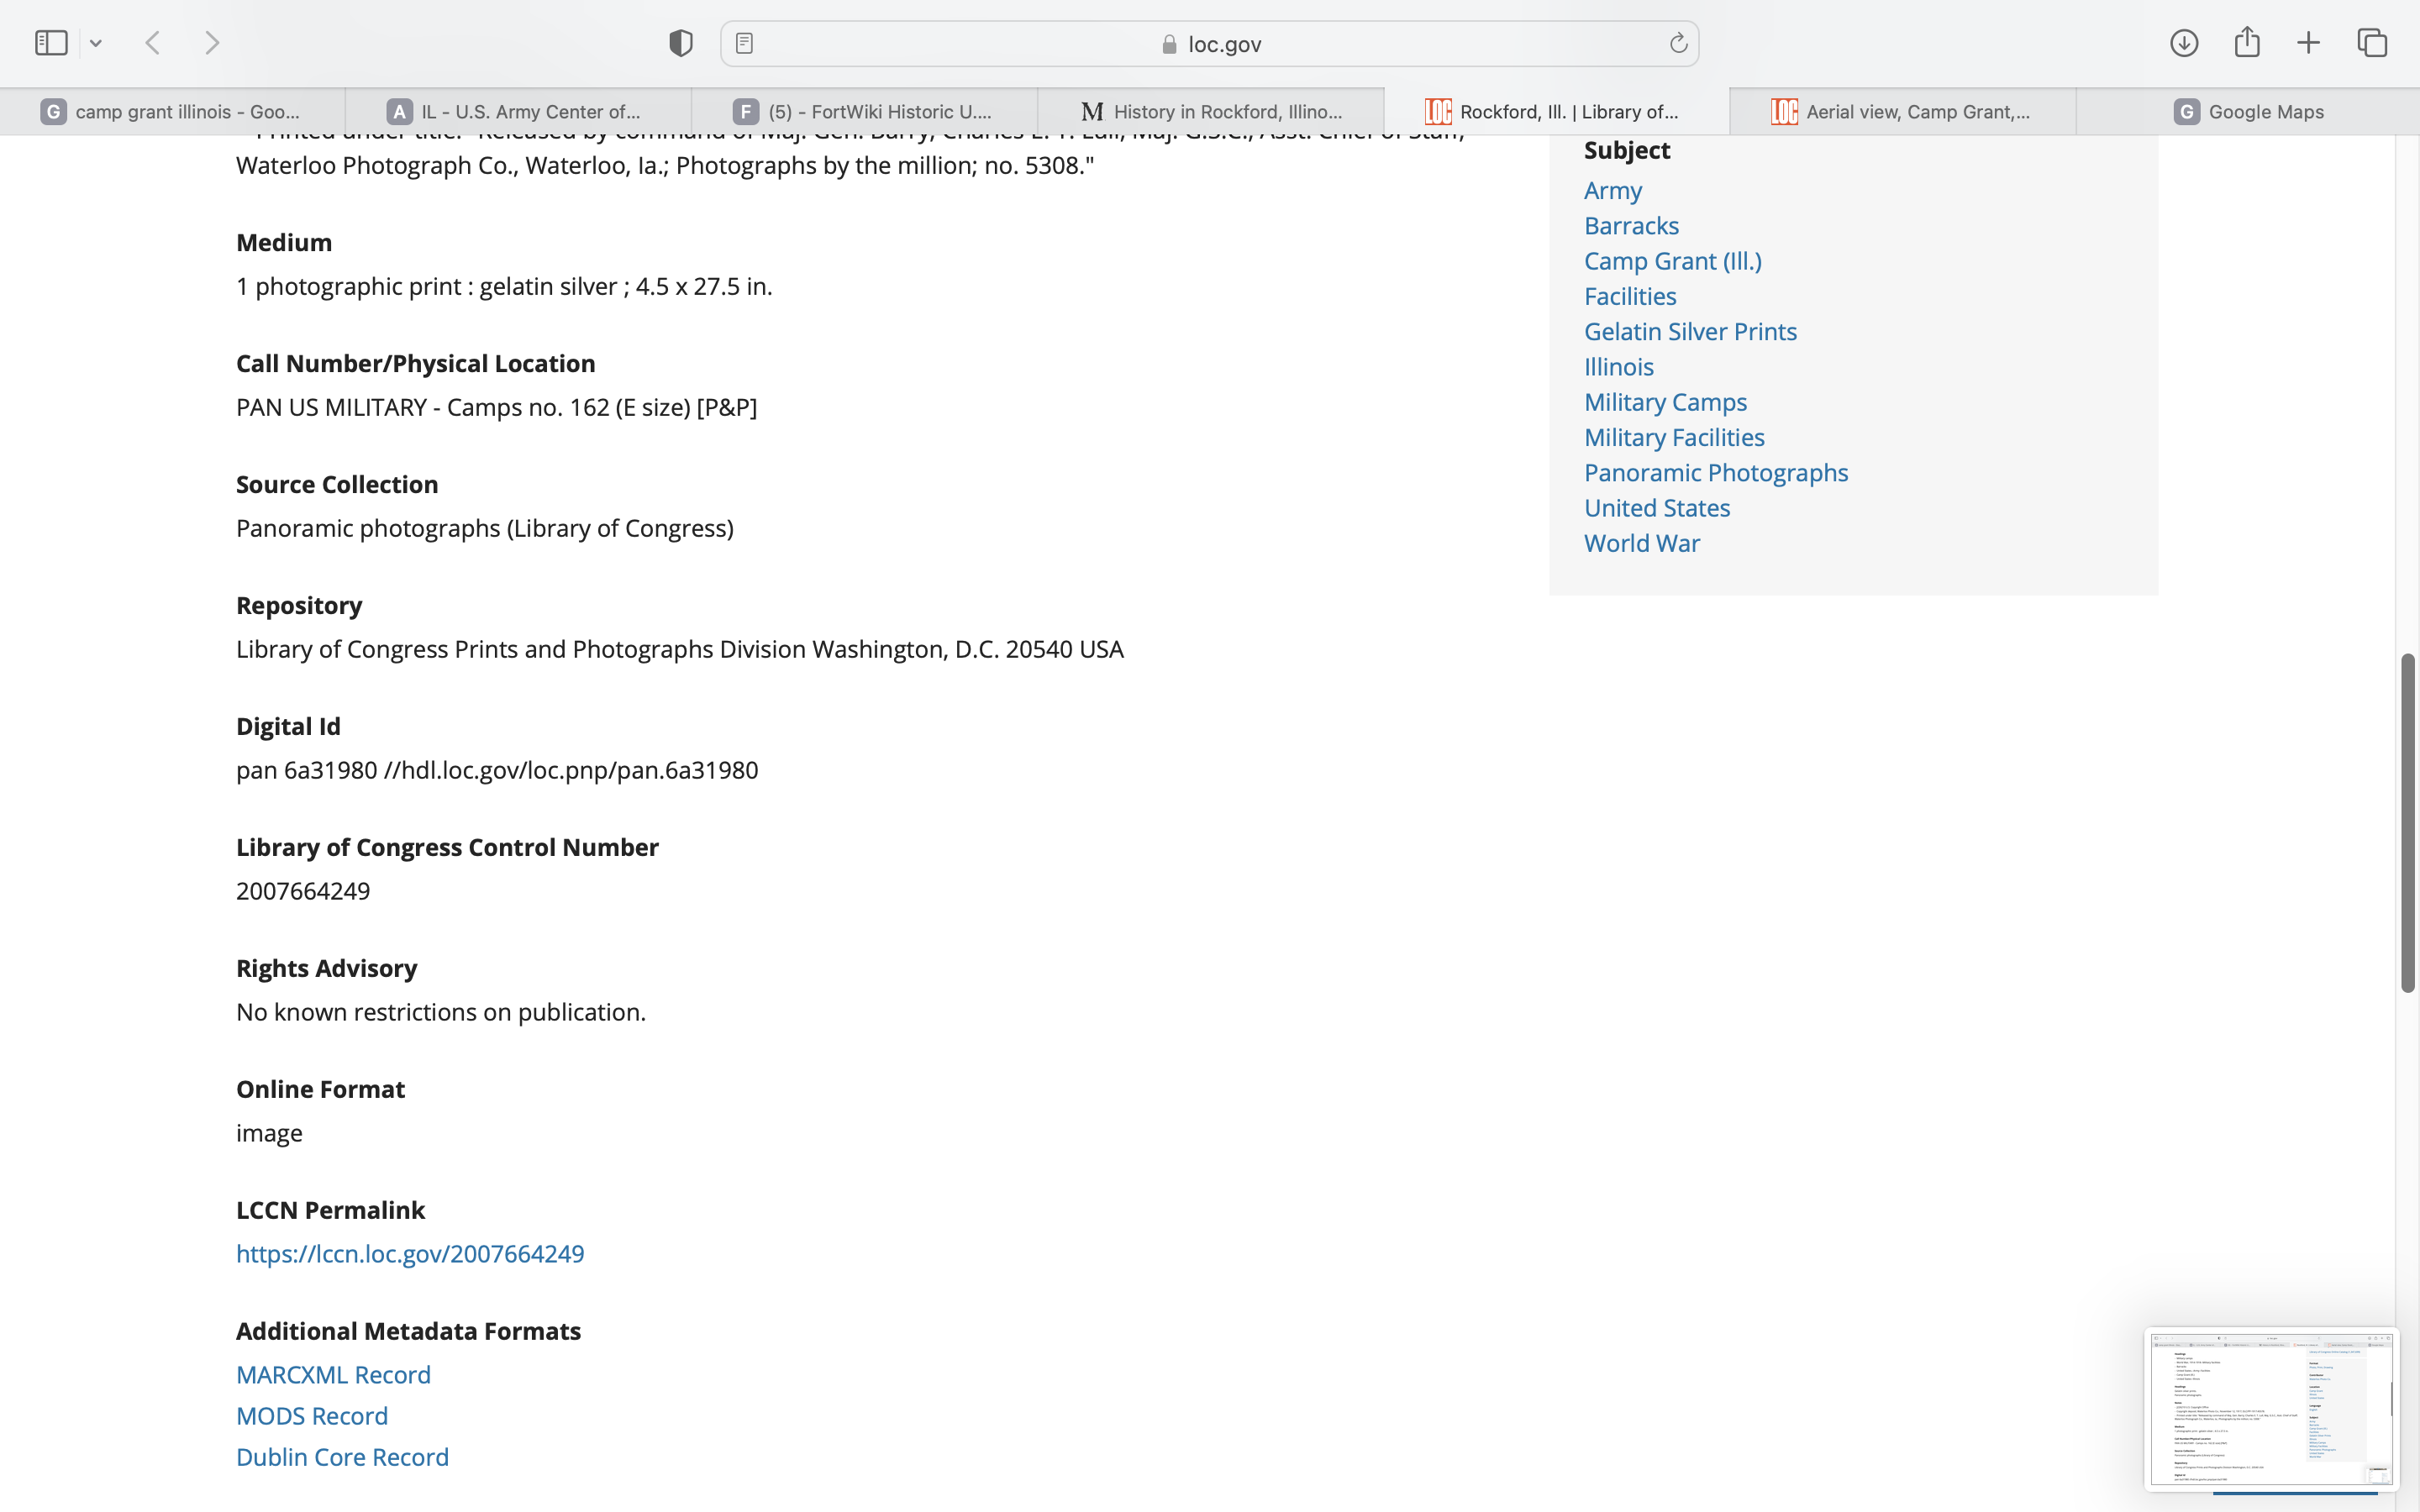
Task: Go back with the back arrow
Action: click(x=153, y=43)
